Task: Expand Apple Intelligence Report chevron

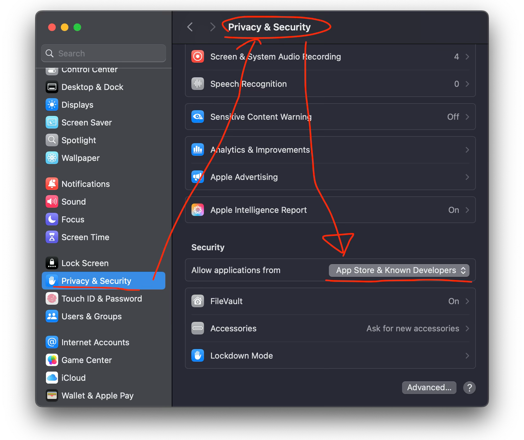Action: pos(467,210)
